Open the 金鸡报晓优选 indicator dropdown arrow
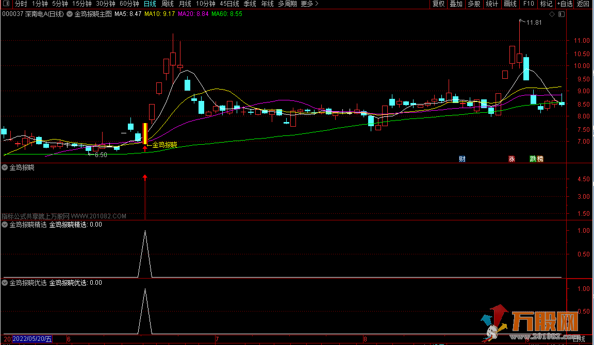This screenshot has height=345, width=594. [x=5, y=283]
